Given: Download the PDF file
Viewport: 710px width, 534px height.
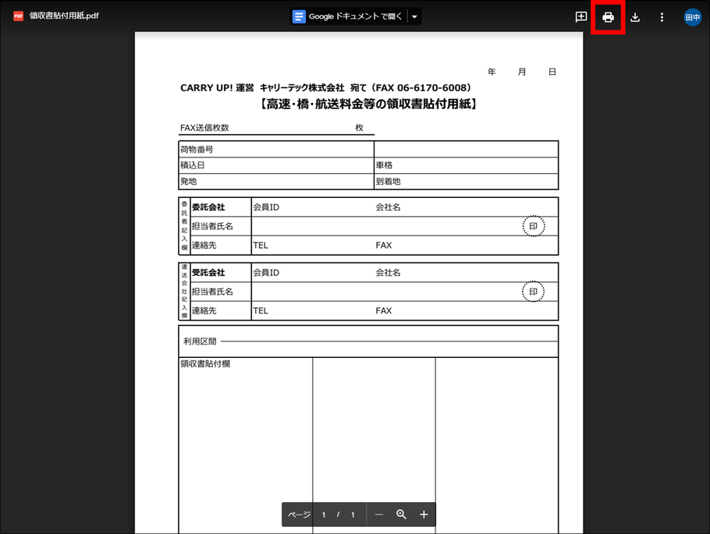Looking at the screenshot, I should (635, 17).
